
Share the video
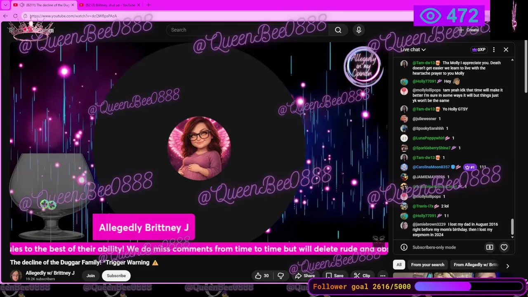(x=305, y=276)
